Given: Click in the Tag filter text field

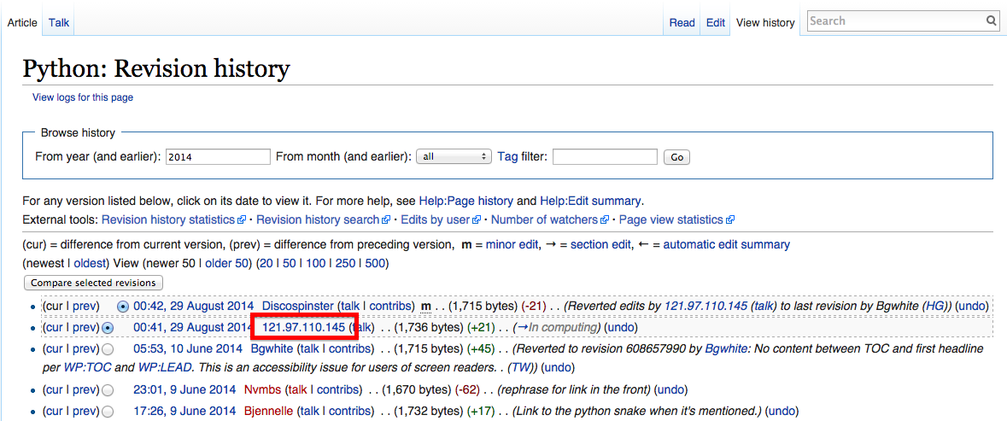Looking at the screenshot, I should tap(605, 157).
